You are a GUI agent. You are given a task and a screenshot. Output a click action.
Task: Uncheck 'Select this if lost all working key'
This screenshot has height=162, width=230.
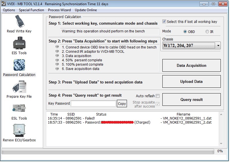[x=164, y=22]
